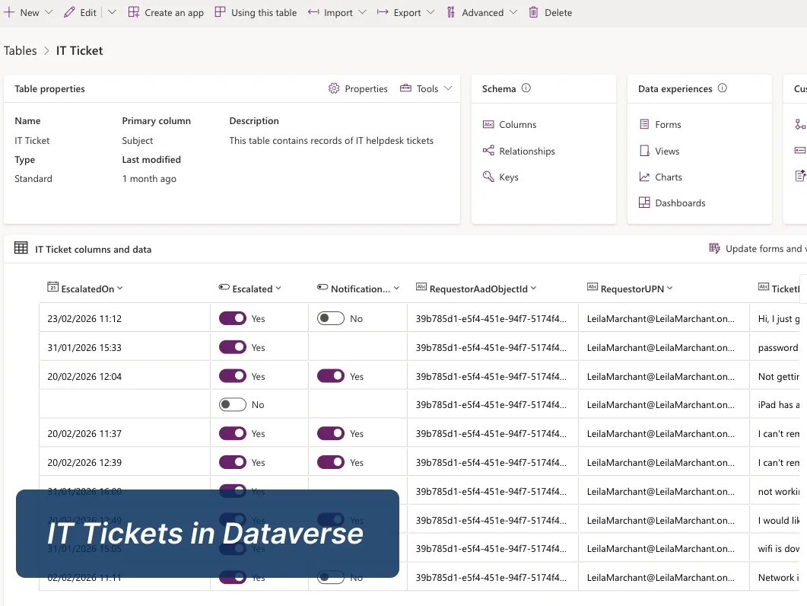
Task: Open the RequestorUPN column header menu
Action: coord(669,288)
